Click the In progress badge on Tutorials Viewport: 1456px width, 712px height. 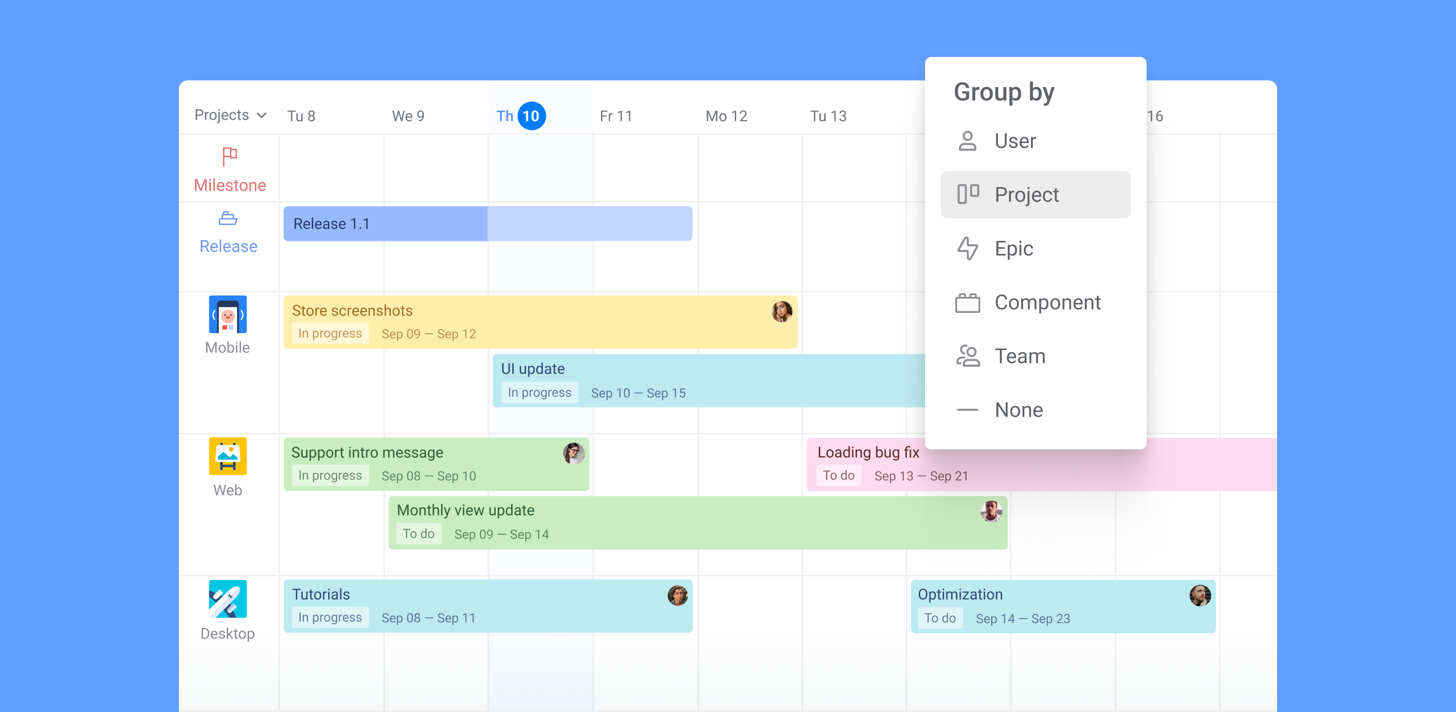pos(330,617)
